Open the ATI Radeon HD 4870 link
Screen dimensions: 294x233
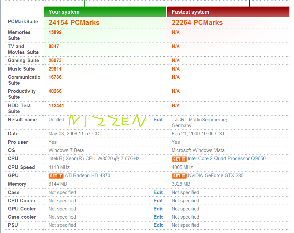coord(87,175)
